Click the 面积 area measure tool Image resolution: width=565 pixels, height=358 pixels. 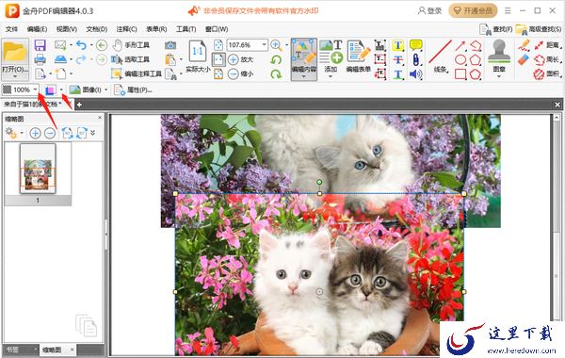click(546, 74)
